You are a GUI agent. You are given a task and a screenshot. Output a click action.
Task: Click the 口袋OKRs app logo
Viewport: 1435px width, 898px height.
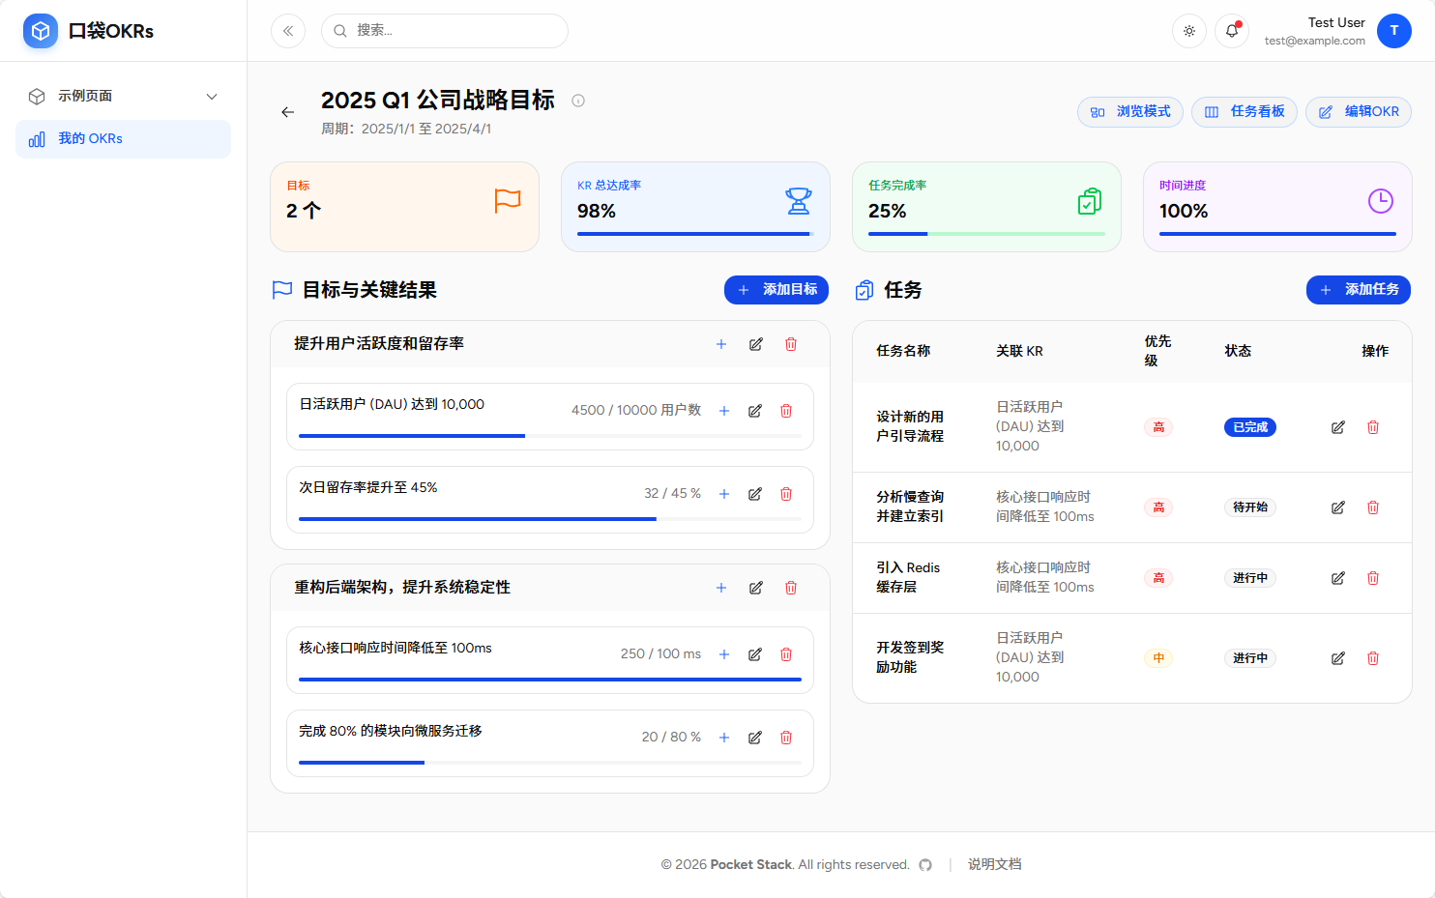pyautogui.click(x=40, y=30)
